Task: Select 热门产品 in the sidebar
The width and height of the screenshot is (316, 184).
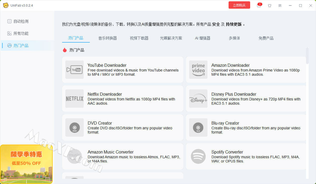Action: (x=27, y=45)
